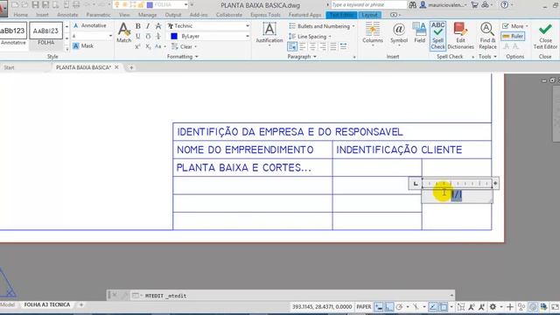The width and height of the screenshot is (560, 315).
Task: Toggle Underline formatting
Action: click(138, 36)
